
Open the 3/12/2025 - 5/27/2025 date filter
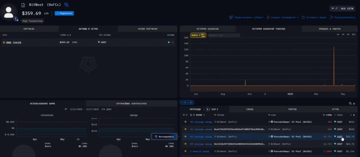pyautogui.click(x=88, y=109)
